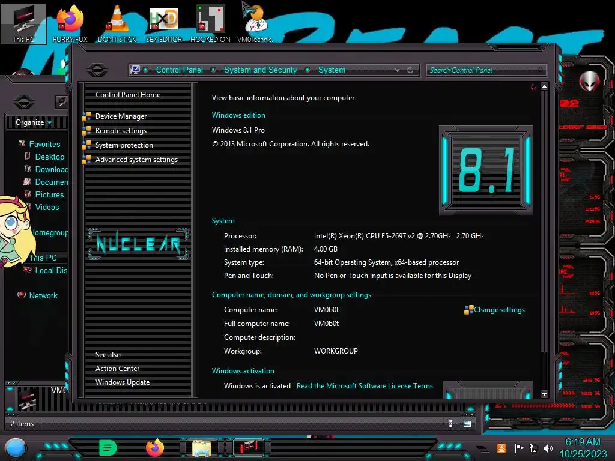Screen dimensions: 615x461
Task: Select System breadcrumb
Action: tap(332, 70)
